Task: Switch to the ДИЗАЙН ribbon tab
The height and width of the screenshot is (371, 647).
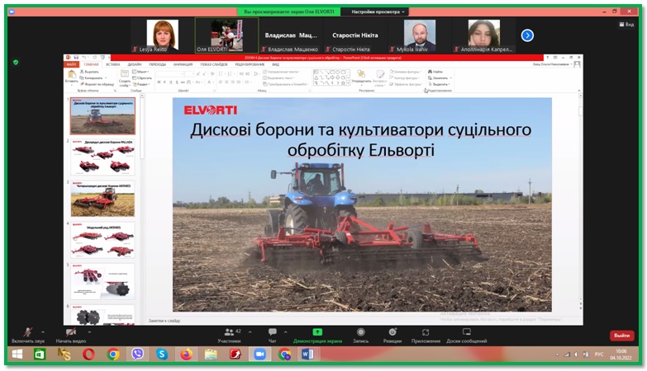Action: tap(135, 64)
